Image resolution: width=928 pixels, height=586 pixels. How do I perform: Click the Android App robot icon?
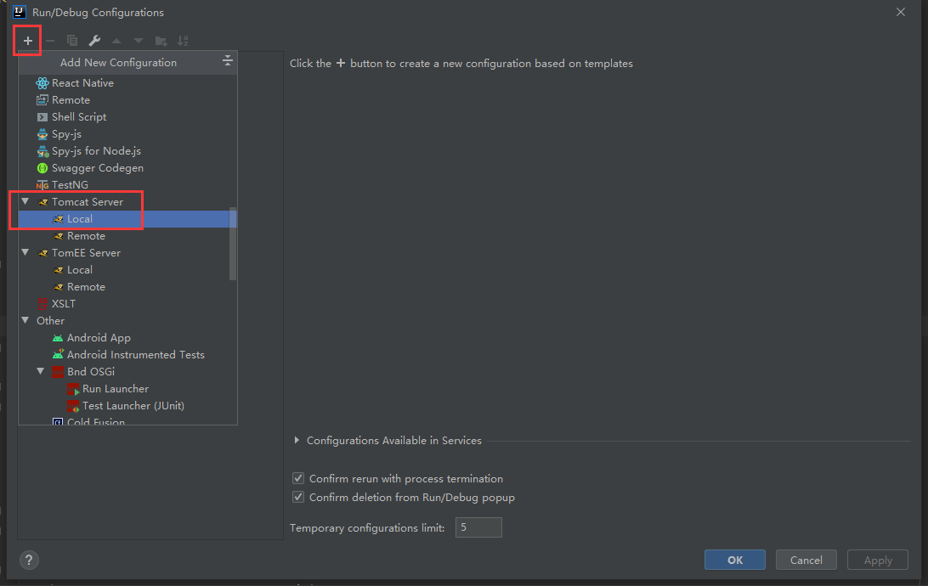58,338
